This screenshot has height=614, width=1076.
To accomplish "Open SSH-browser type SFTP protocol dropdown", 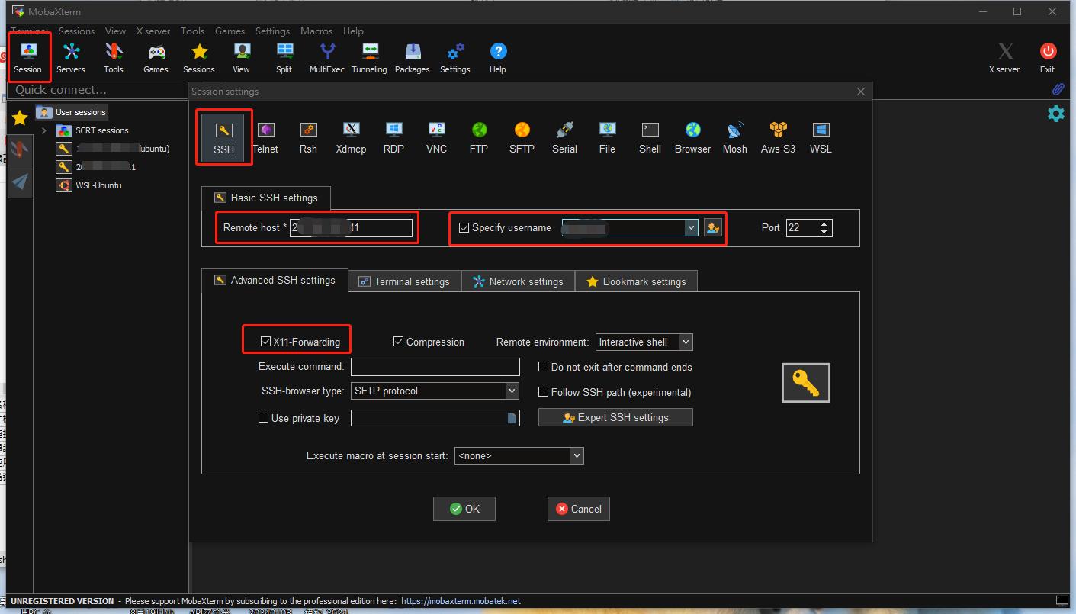I will tap(512, 391).
